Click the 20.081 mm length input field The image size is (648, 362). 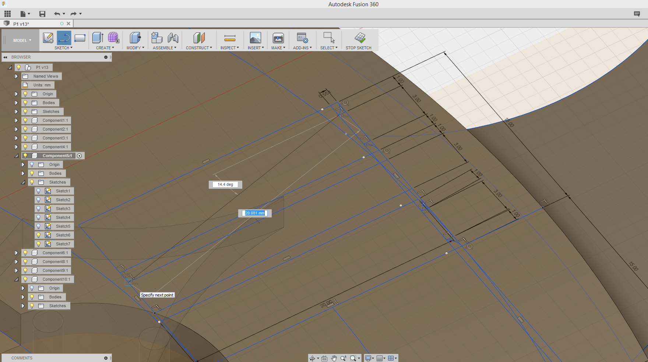pos(255,213)
